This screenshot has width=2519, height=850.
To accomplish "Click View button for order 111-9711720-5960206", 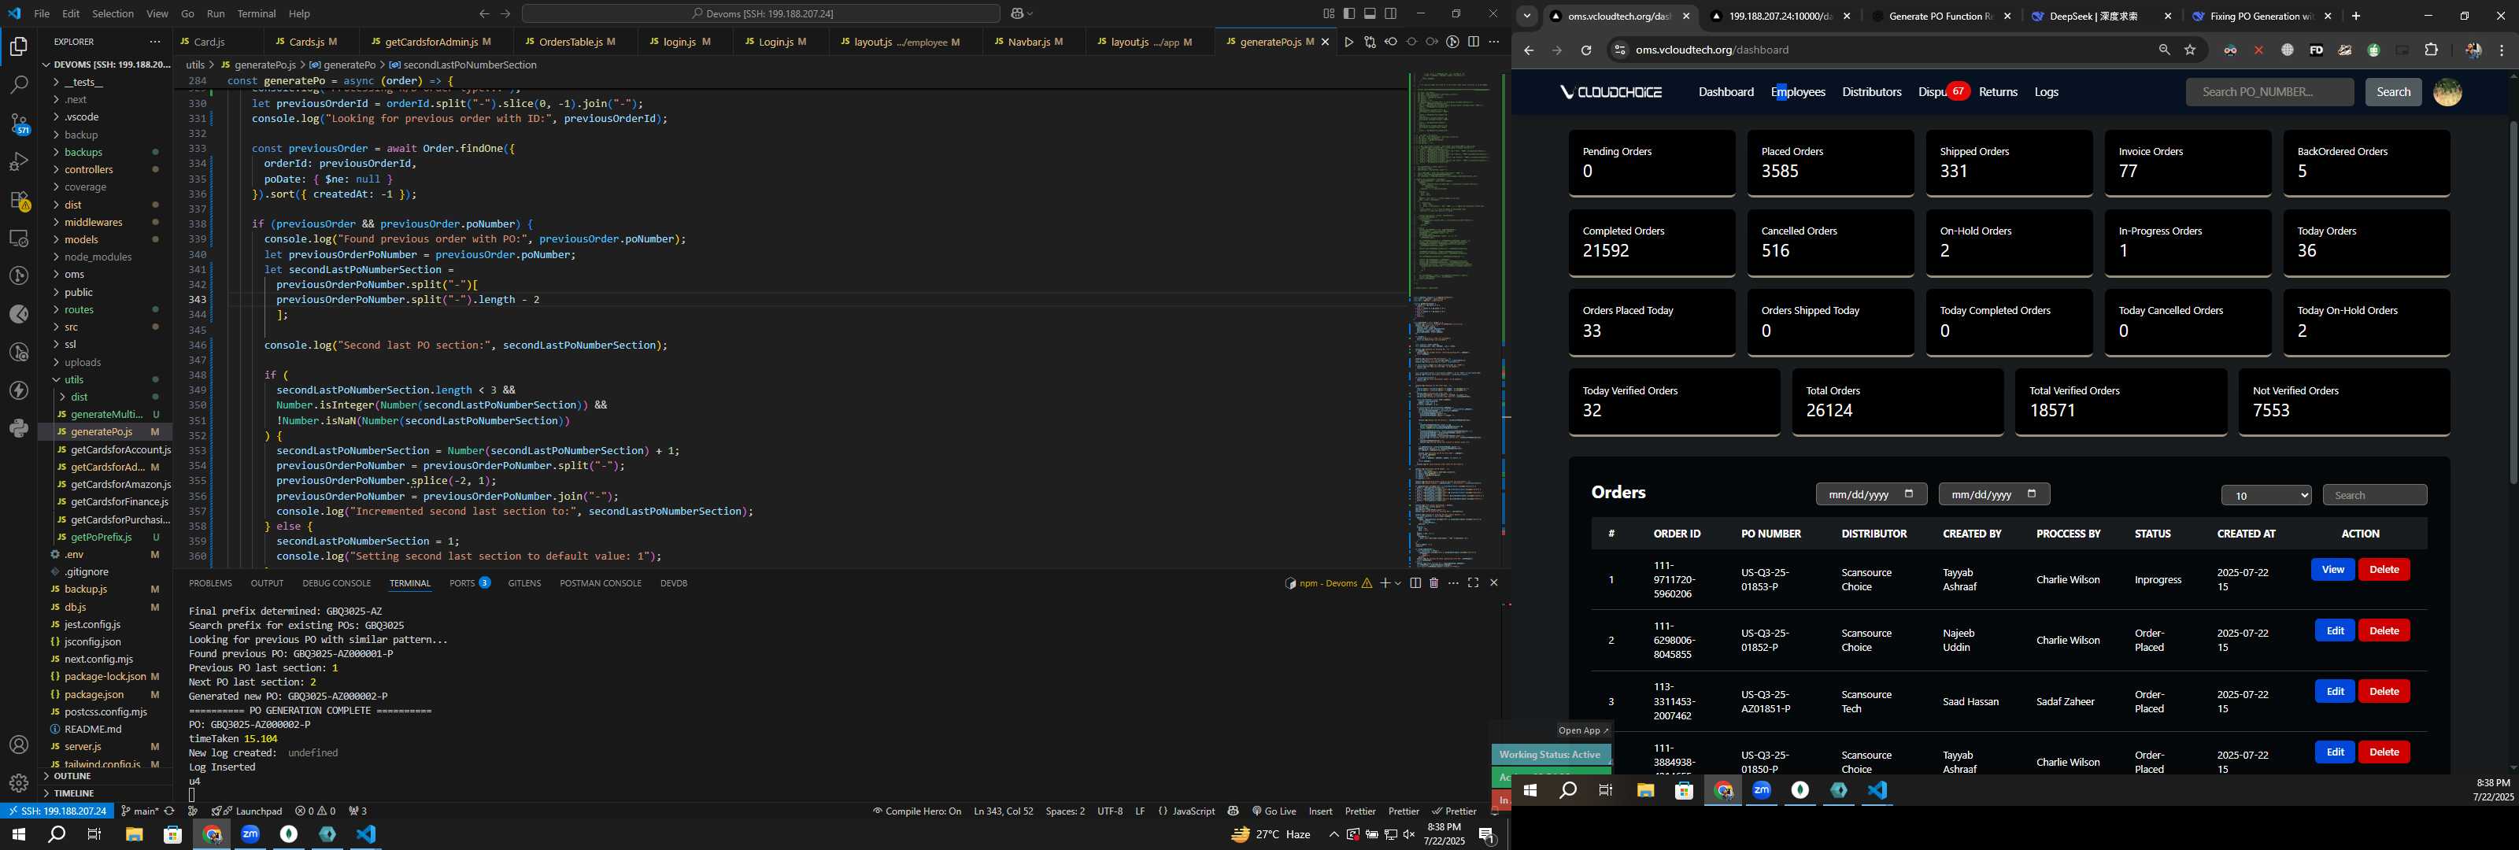I will point(2332,569).
